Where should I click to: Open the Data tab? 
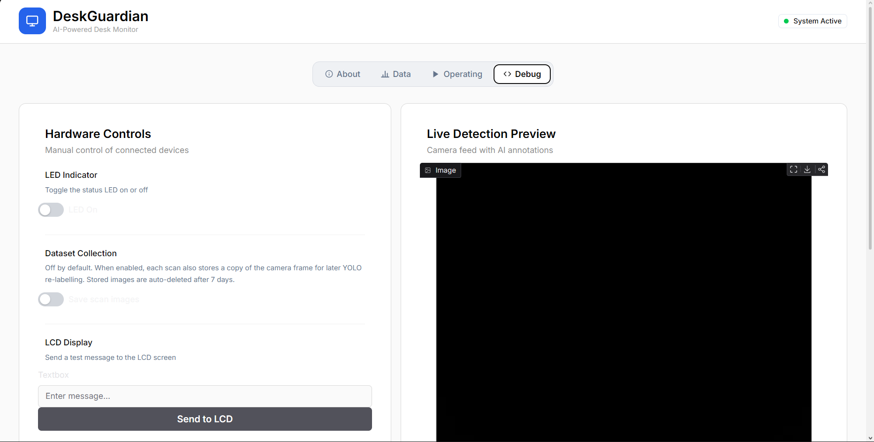pyautogui.click(x=396, y=74)
